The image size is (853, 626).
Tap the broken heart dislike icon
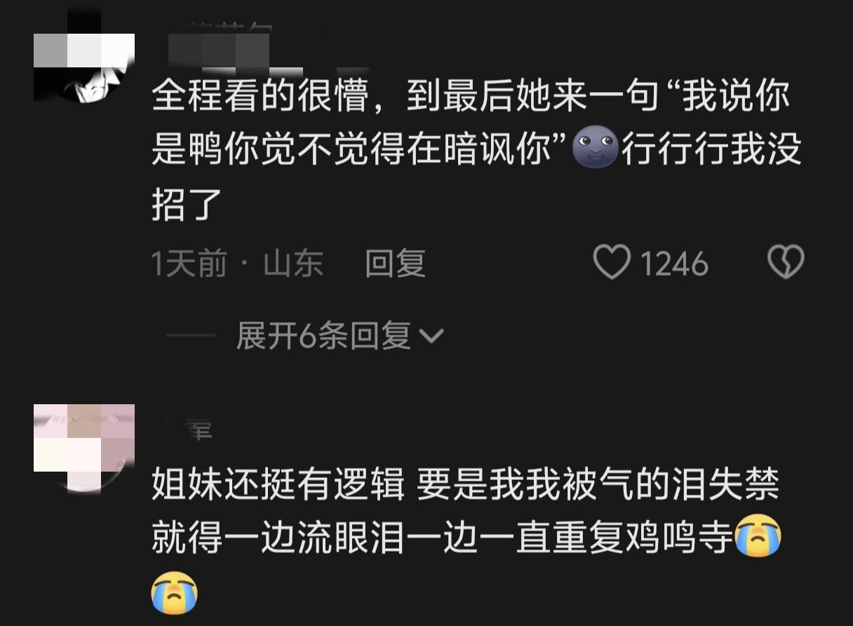[x=786, y=264]
